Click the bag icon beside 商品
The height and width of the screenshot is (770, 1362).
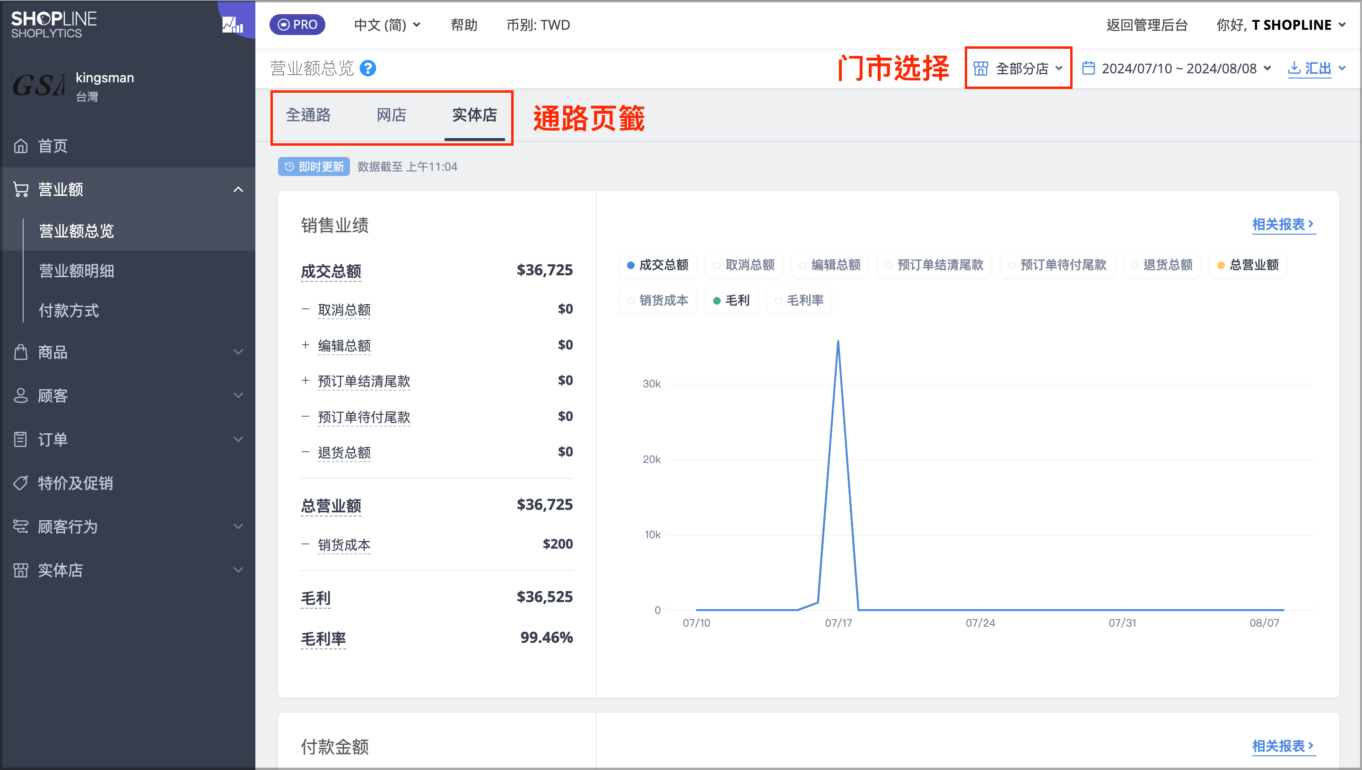point(21,352)
